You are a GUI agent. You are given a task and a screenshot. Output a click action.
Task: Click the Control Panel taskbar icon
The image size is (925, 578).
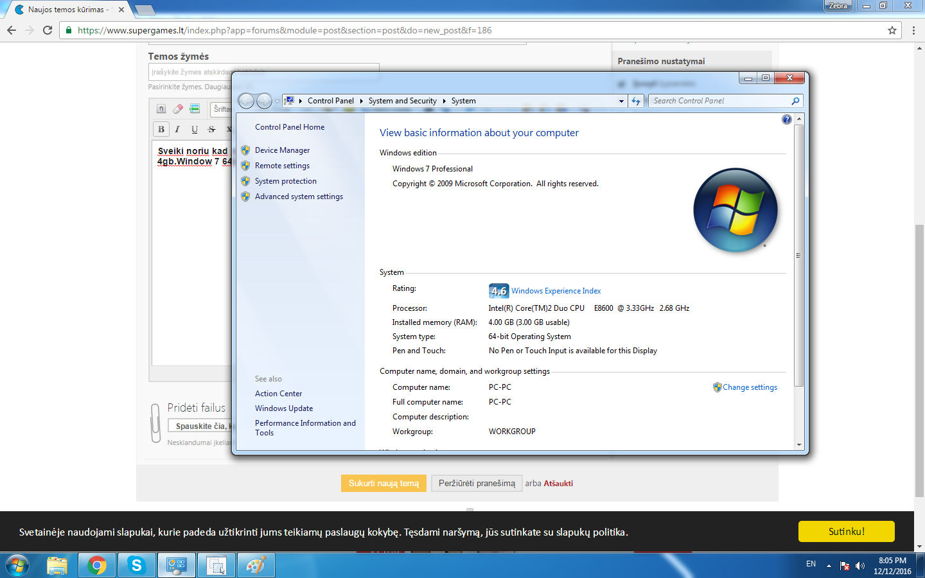pyautogui.click(x=176, y=565)
